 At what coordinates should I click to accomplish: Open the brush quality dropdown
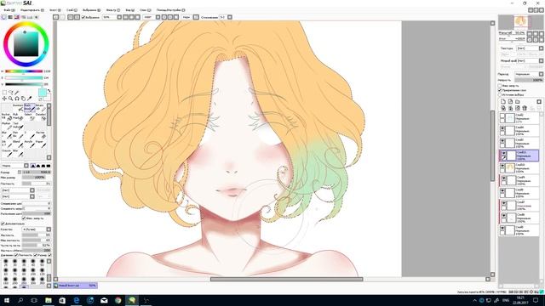37,229
